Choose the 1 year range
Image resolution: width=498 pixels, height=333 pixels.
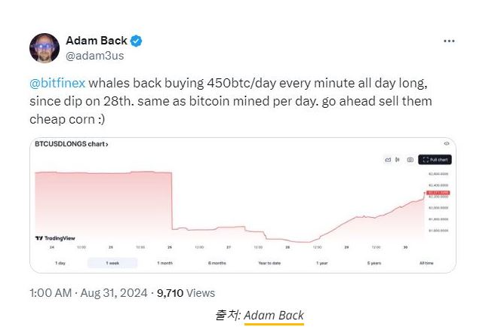coord(321,263)
